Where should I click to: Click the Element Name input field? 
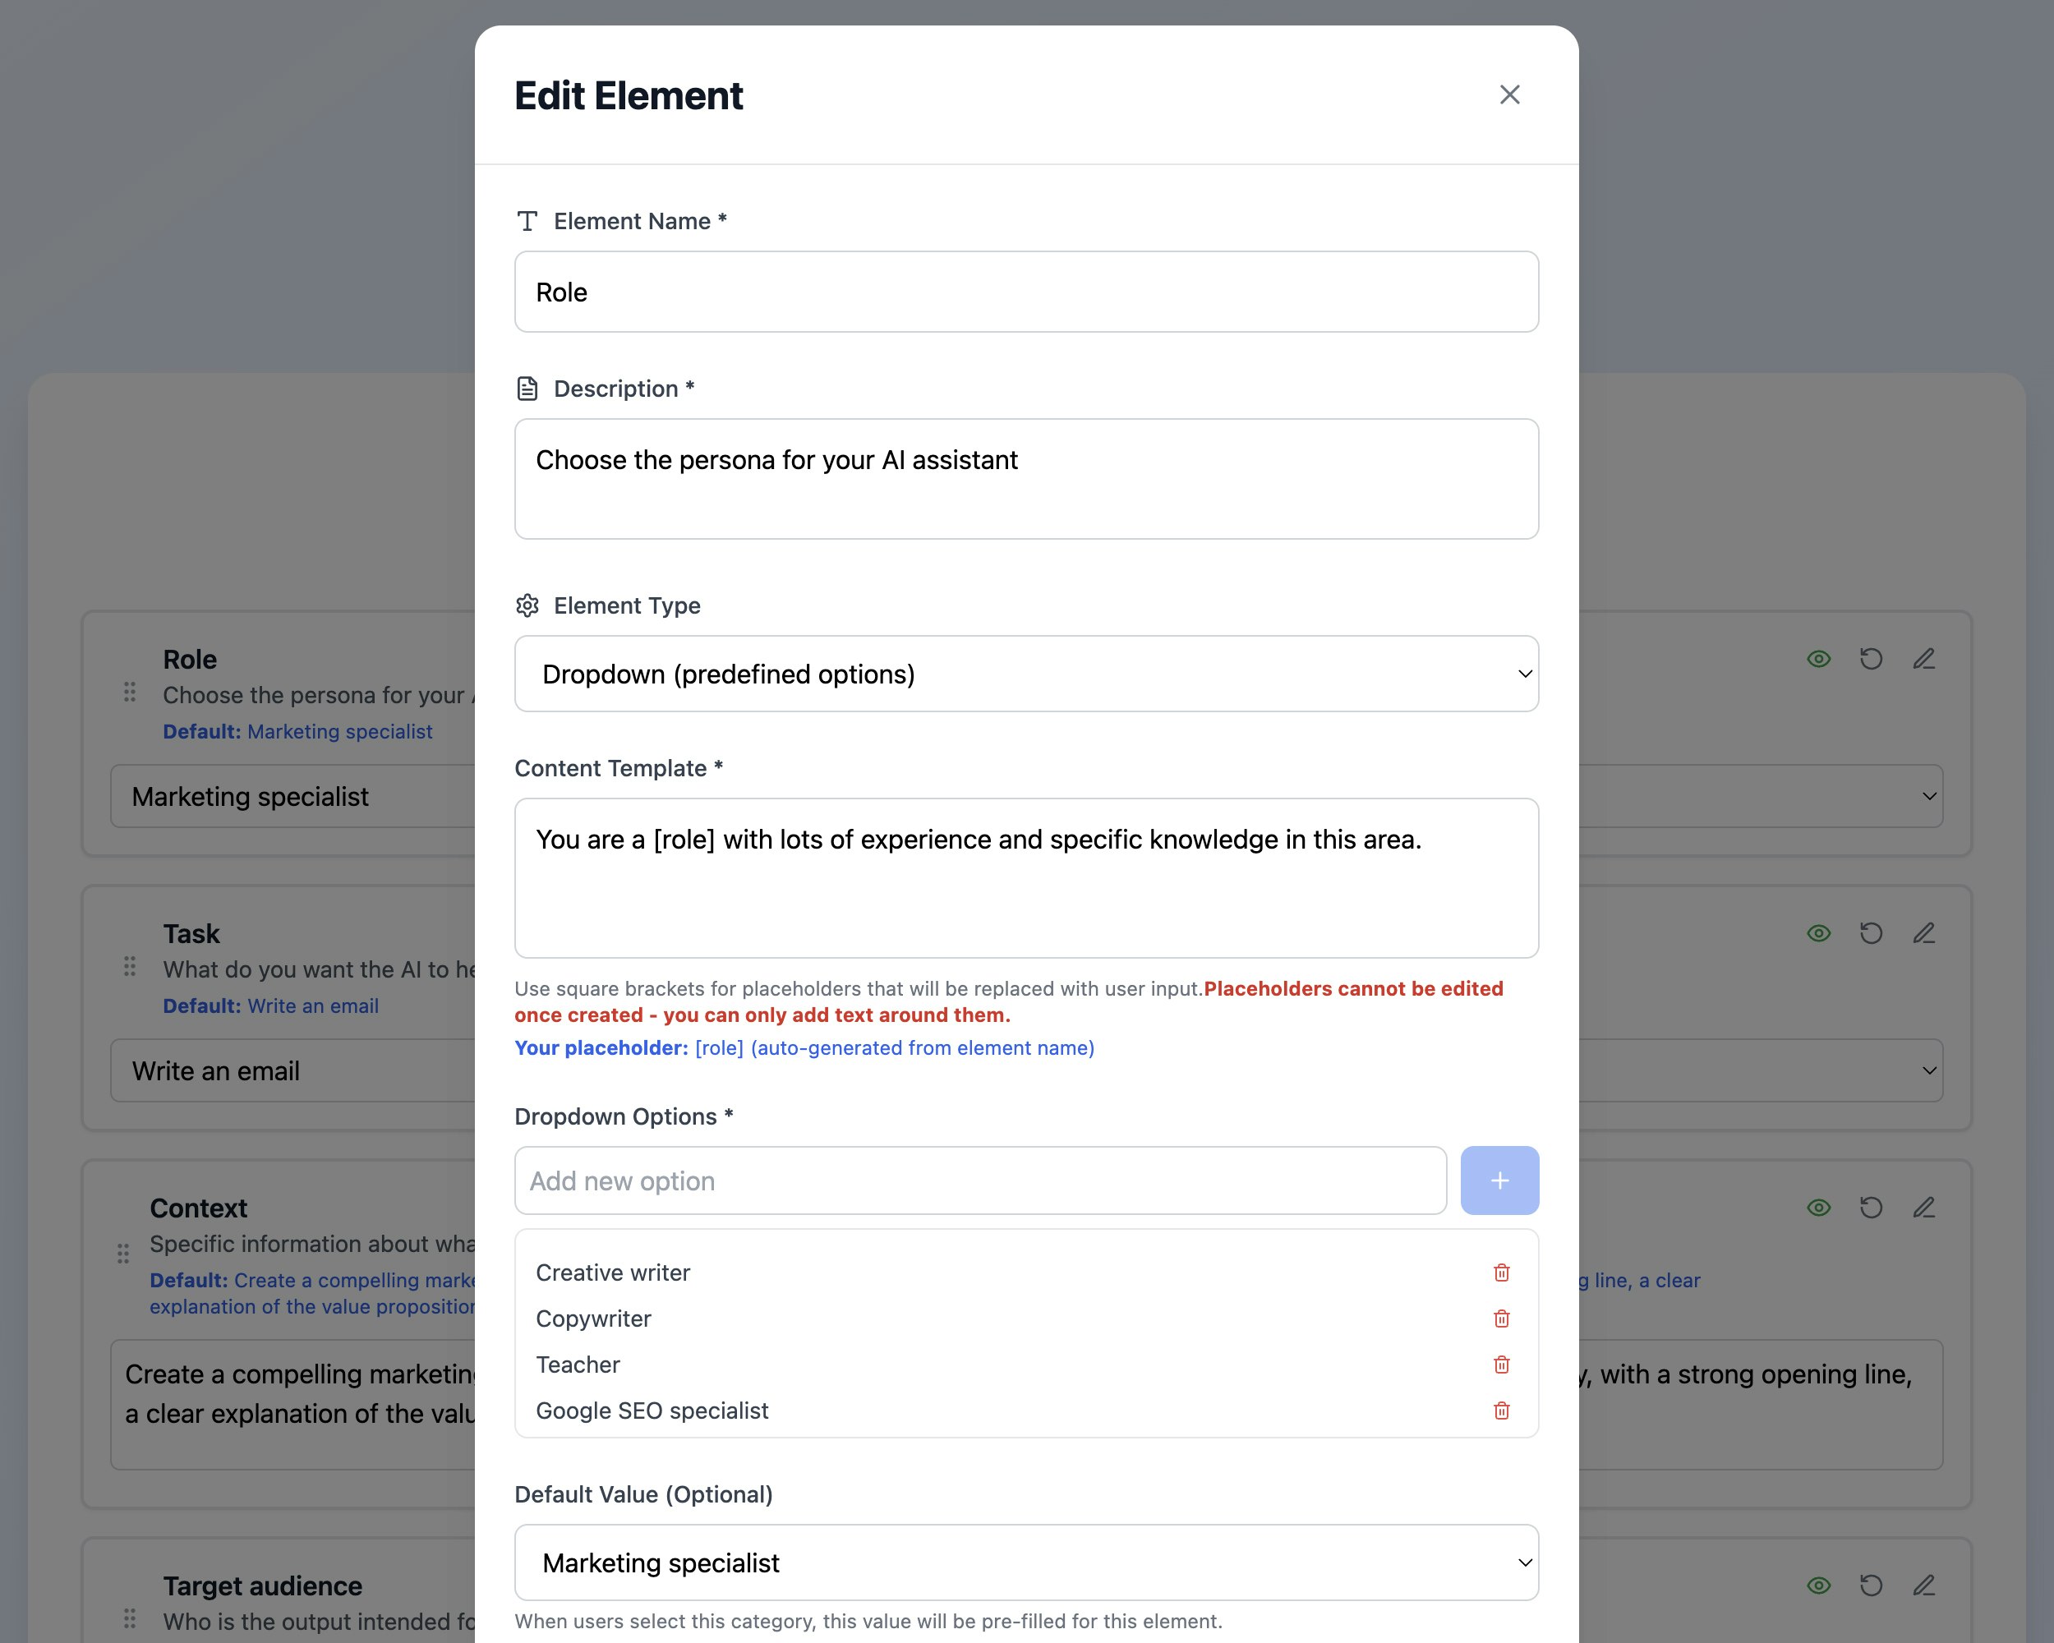(x=1026, y=292)
